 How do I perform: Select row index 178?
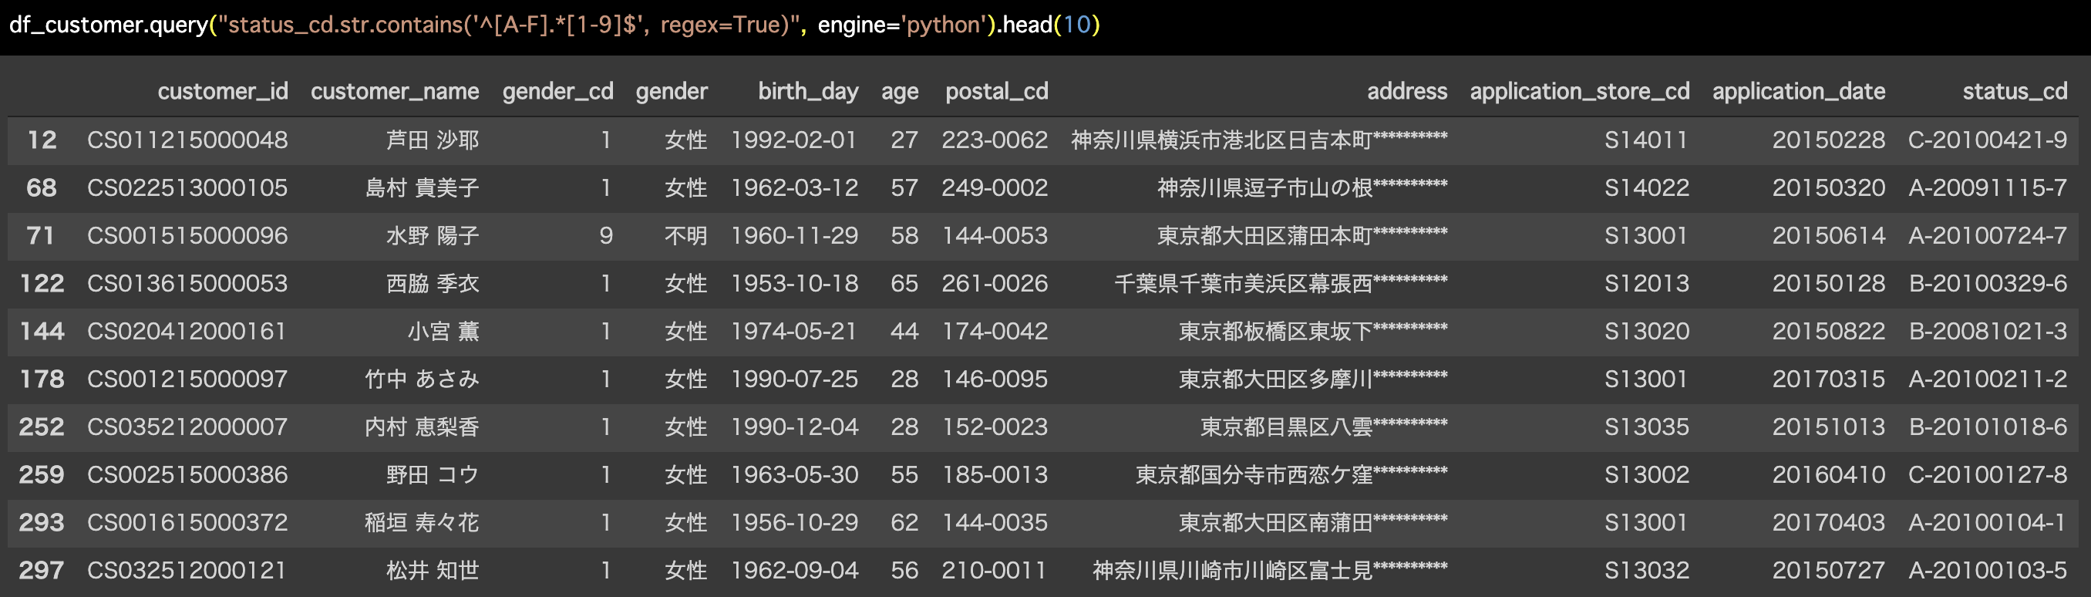(x=42, y=379)
